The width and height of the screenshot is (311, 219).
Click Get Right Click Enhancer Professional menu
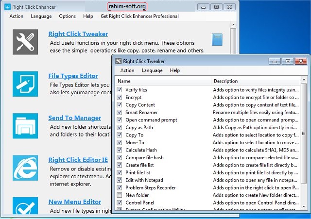(x=139, y=16)
